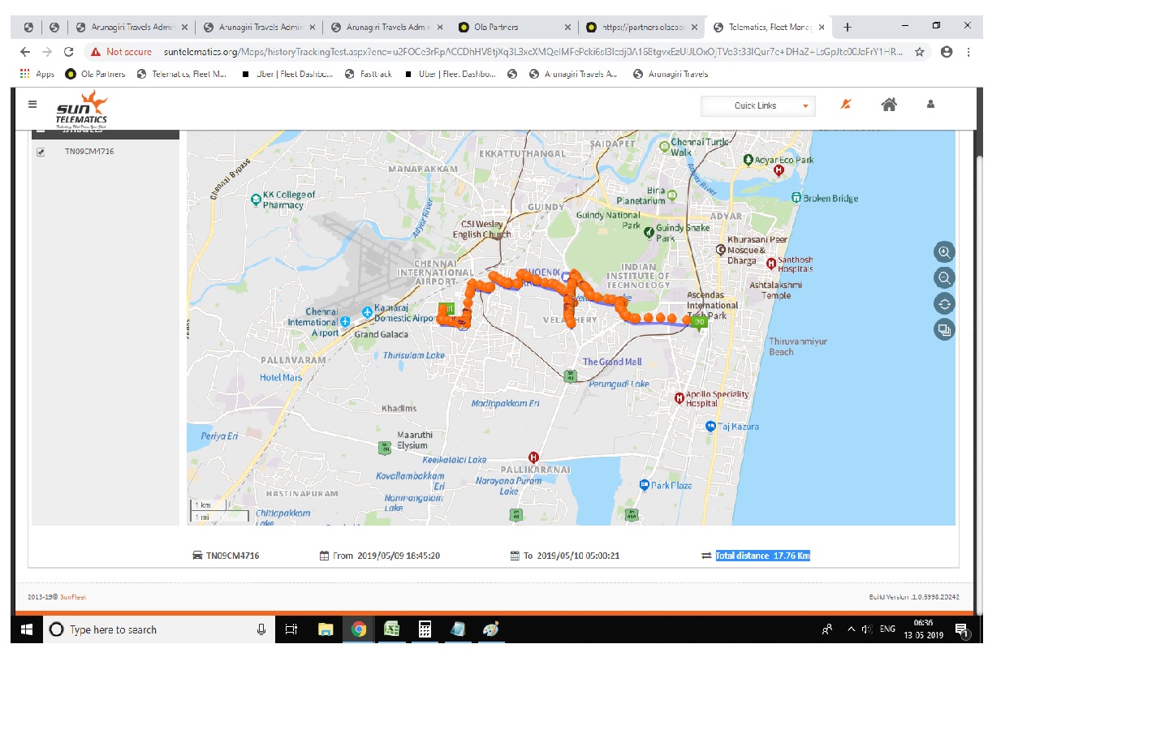1169x730 pixels.
Task: Zoom out on the map
Action: pyautogui.click(x=944, y=278)
